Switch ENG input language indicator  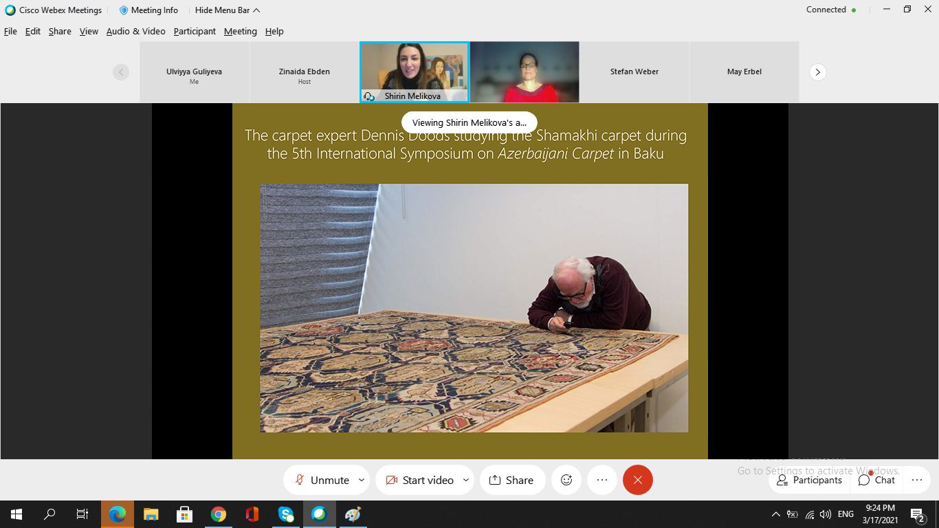coord(846,514)
